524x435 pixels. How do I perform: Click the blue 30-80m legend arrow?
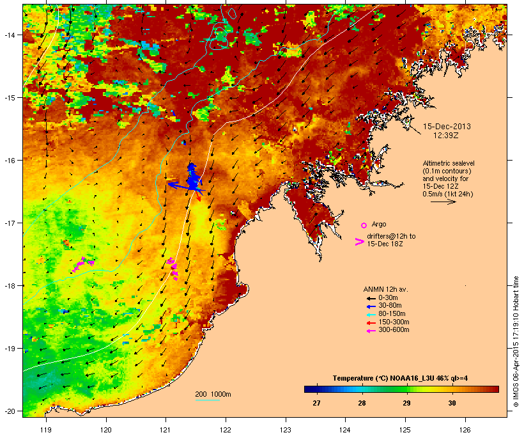371,306
